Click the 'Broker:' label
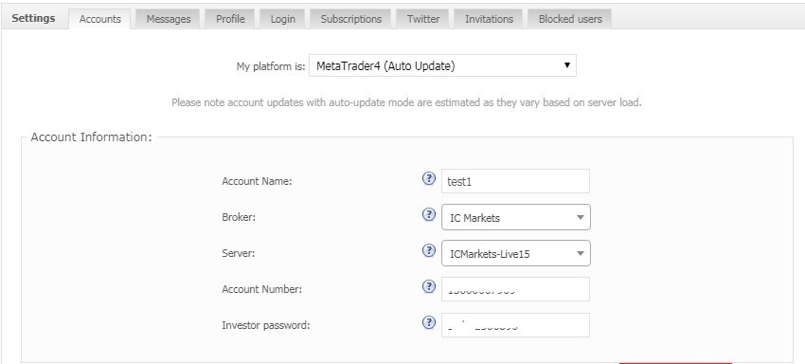The height and width of the screenshot is (364, 805). click(239, 217)
